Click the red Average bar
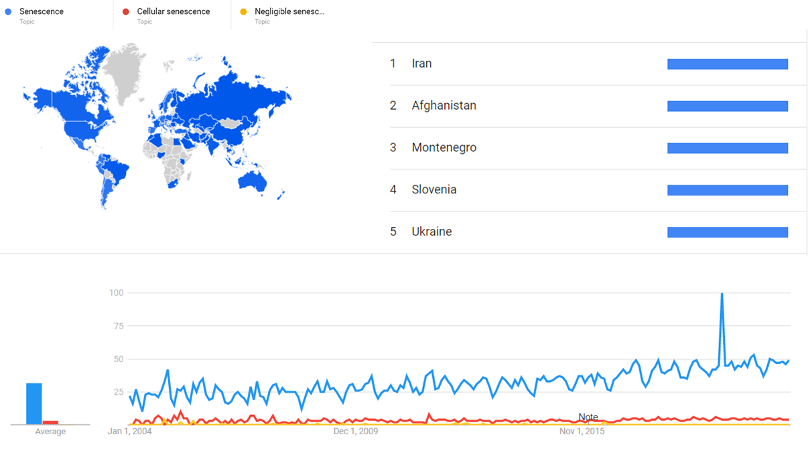This screenshot has height=453, width=808. [50, 422]
